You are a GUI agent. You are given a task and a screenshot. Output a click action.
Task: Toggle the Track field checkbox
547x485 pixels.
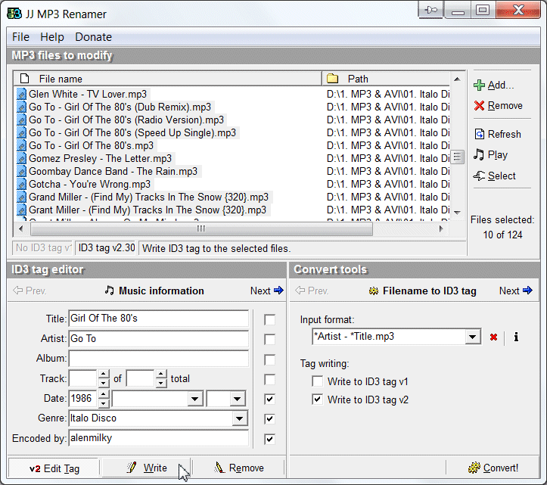[x=269, y=380]
